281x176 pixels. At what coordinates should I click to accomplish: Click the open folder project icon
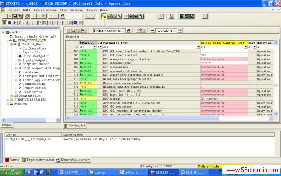coord(10,16)
